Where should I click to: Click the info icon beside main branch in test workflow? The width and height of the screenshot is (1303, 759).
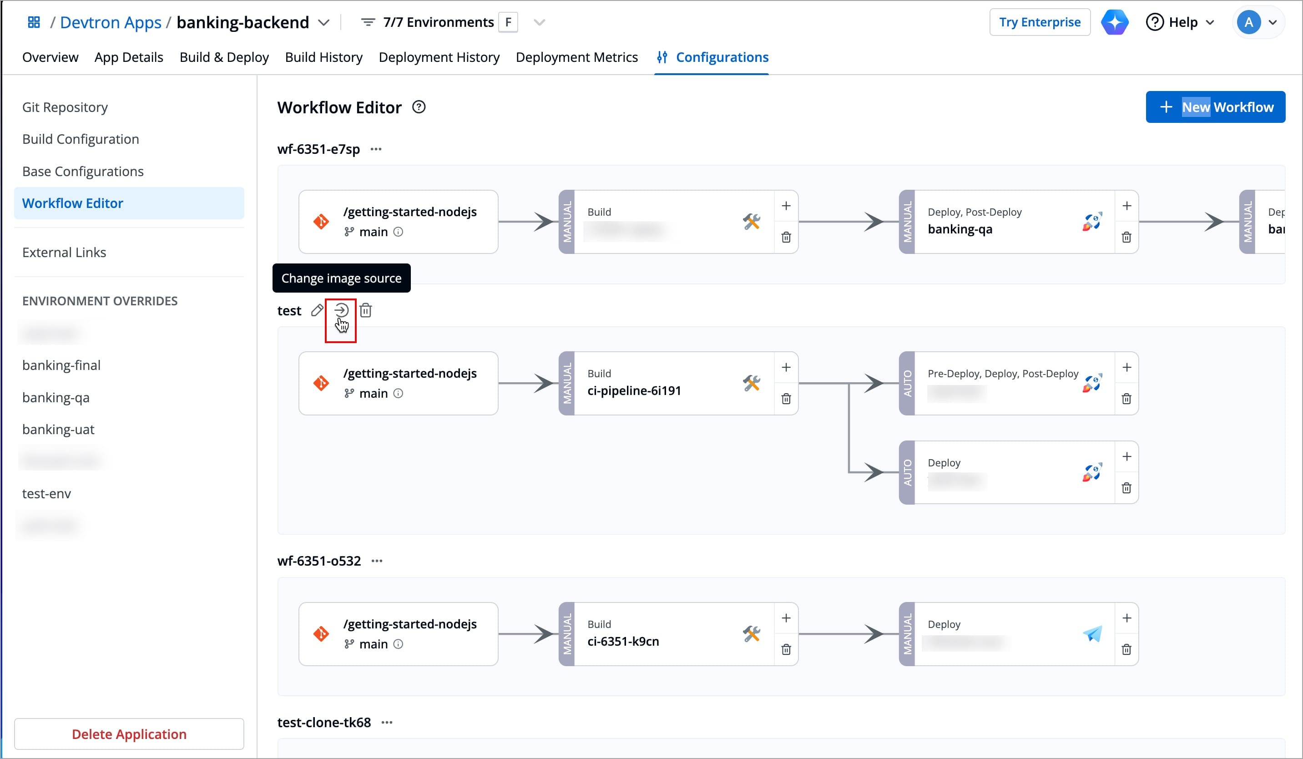pyautogui.click(x=398, y=394)
